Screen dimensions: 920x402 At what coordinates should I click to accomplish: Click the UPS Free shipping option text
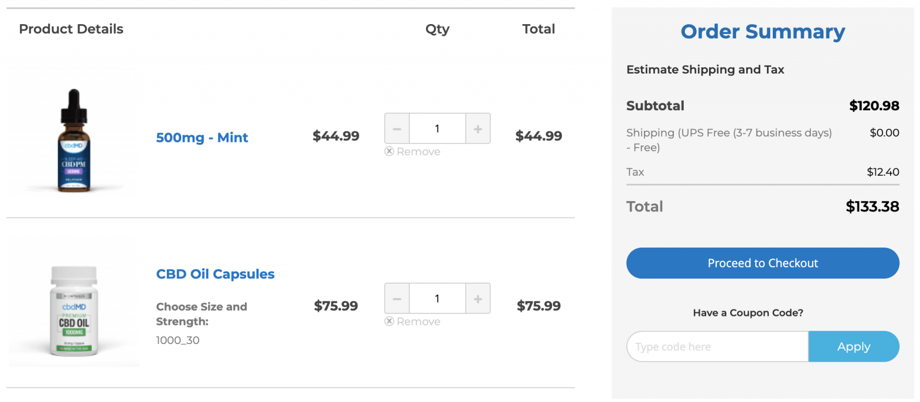(x=729, y=133)
